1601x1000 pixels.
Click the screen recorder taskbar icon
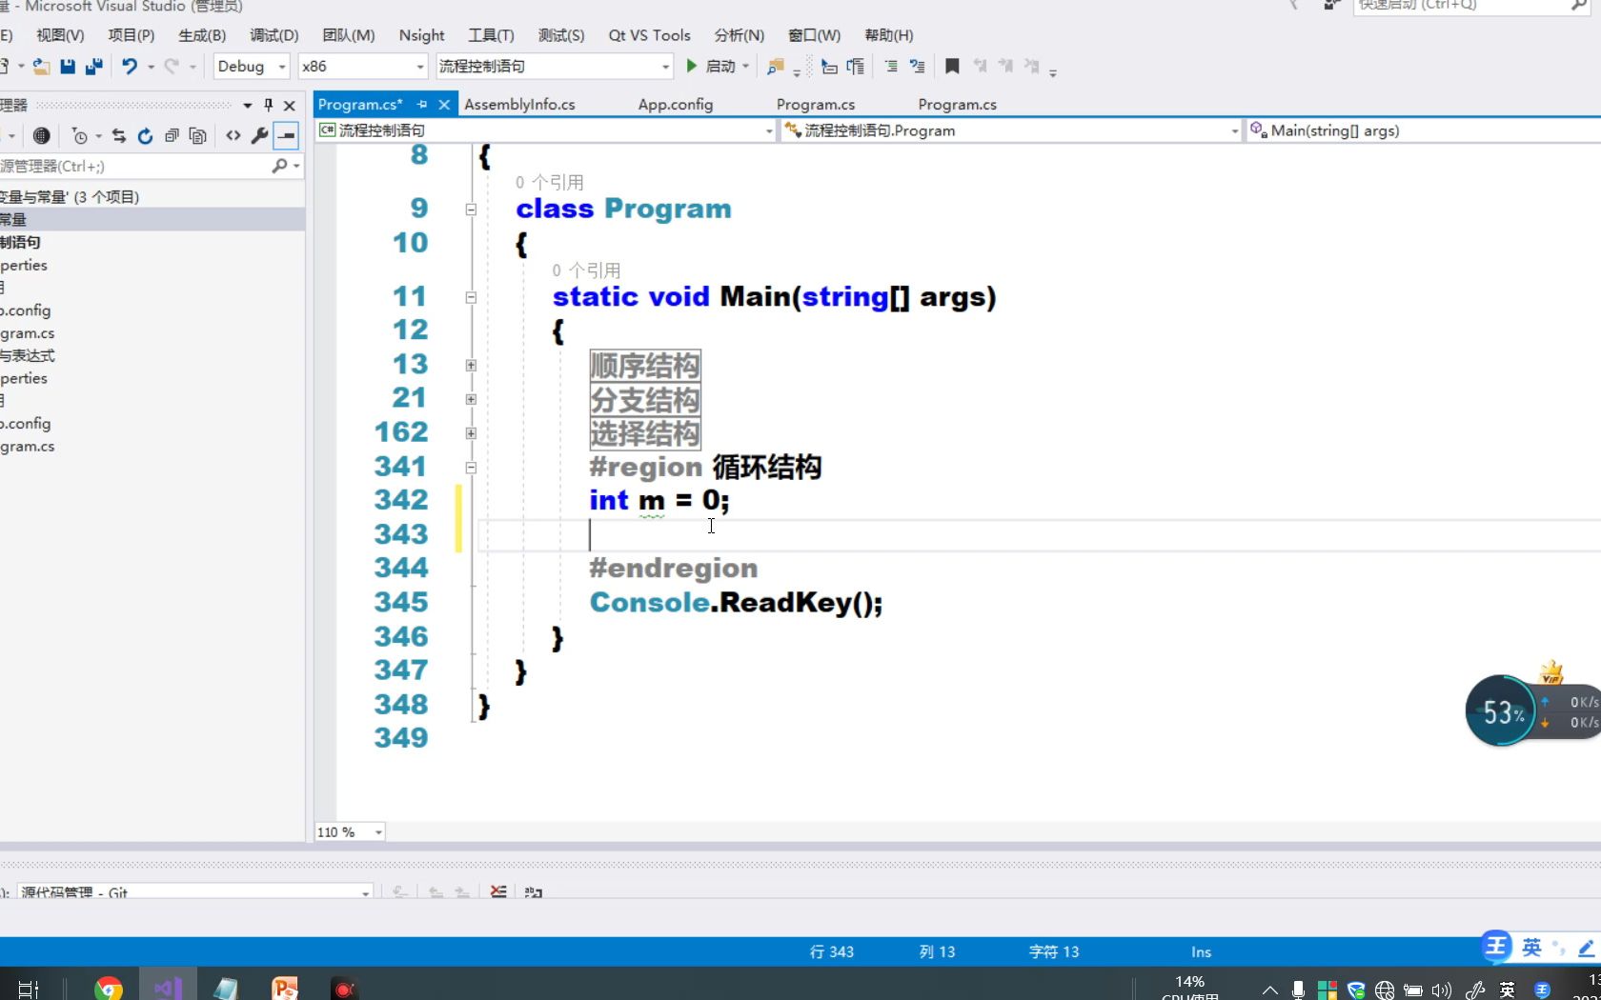344,988
